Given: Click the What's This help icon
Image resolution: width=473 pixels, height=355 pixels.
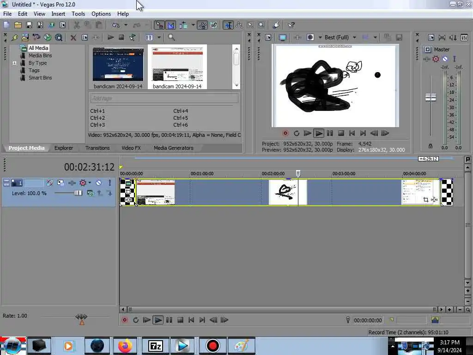Looking at the screenshot, I should pyautogui.click(x=291, y=25).
